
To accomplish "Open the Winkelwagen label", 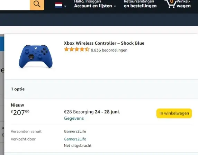I will 183,4.
